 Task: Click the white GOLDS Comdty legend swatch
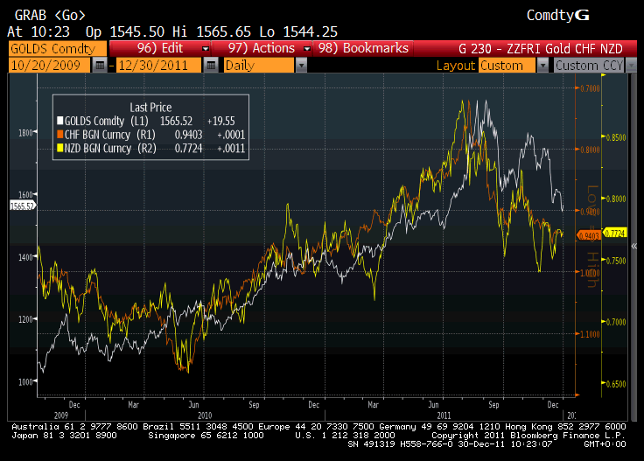60,121
